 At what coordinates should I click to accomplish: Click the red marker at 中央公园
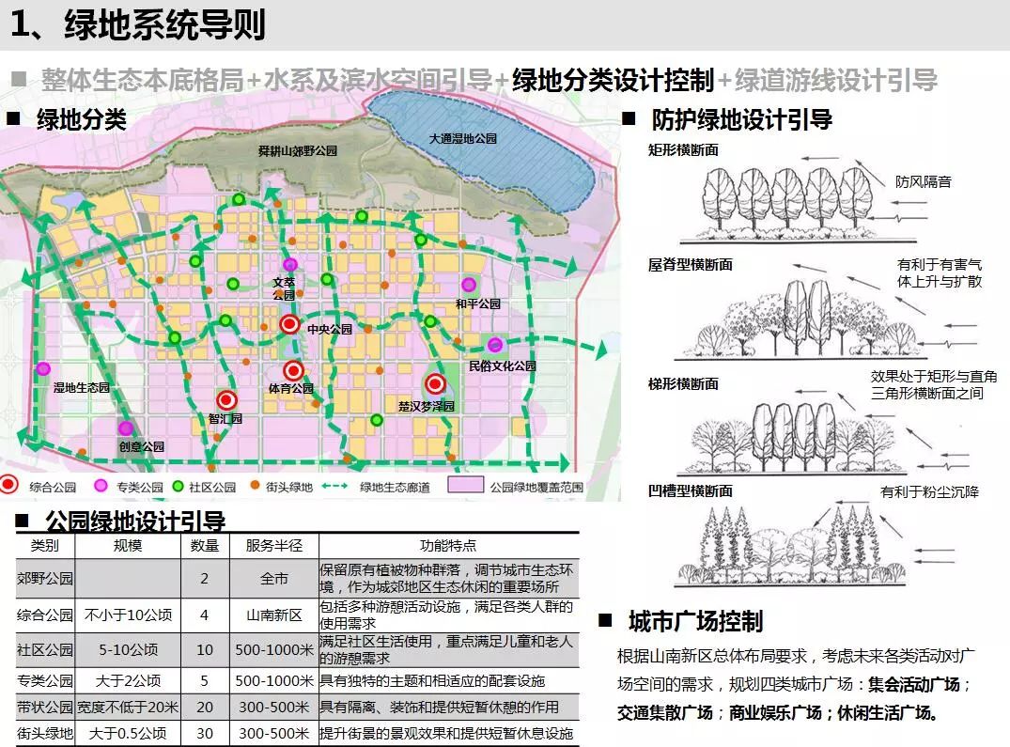(x=290, y=324)
